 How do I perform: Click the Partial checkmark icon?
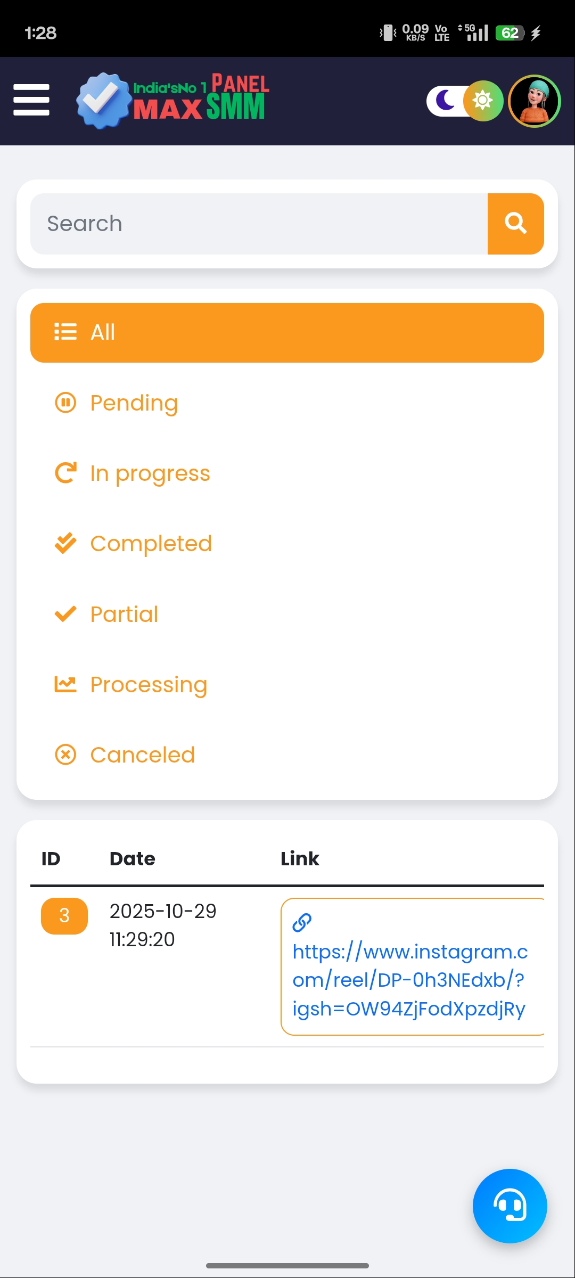point(65,614)
